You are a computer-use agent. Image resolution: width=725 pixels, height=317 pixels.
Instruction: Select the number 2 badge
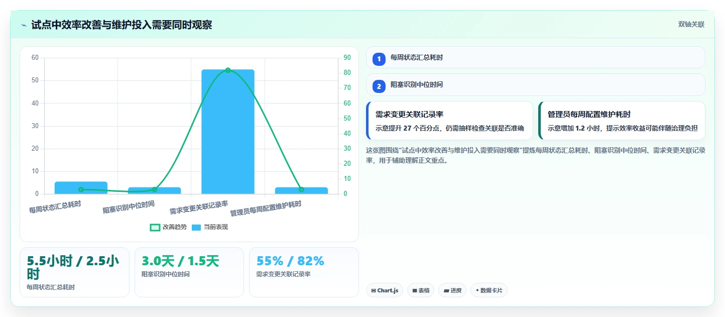[379, 86]
